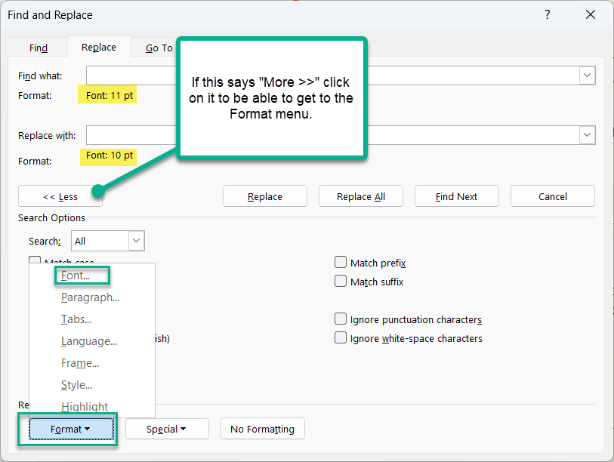Open the Special dropdown button

click(x=167, y=429)
